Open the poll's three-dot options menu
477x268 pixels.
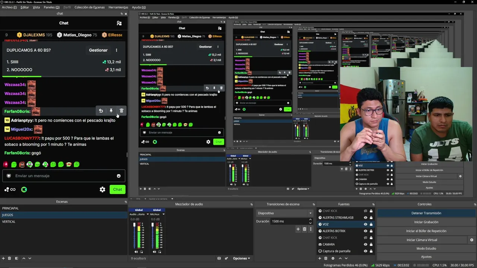116,50
